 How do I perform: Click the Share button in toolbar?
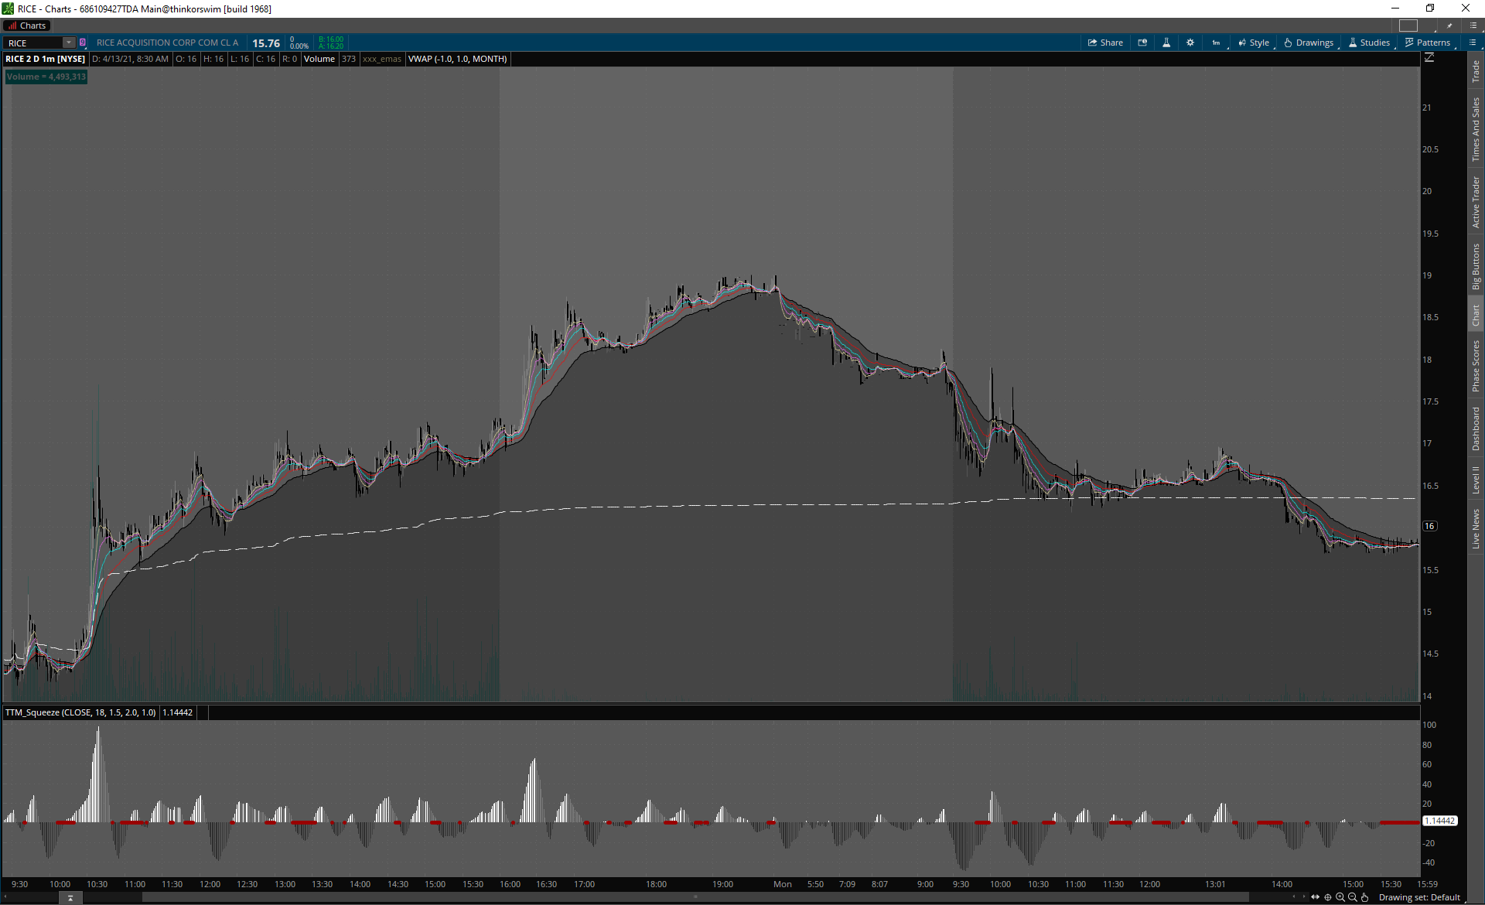1105,43
